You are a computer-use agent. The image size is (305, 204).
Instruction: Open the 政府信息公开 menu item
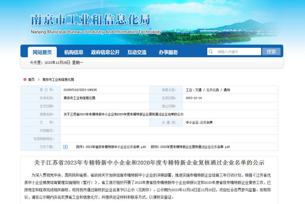point(105,52)
